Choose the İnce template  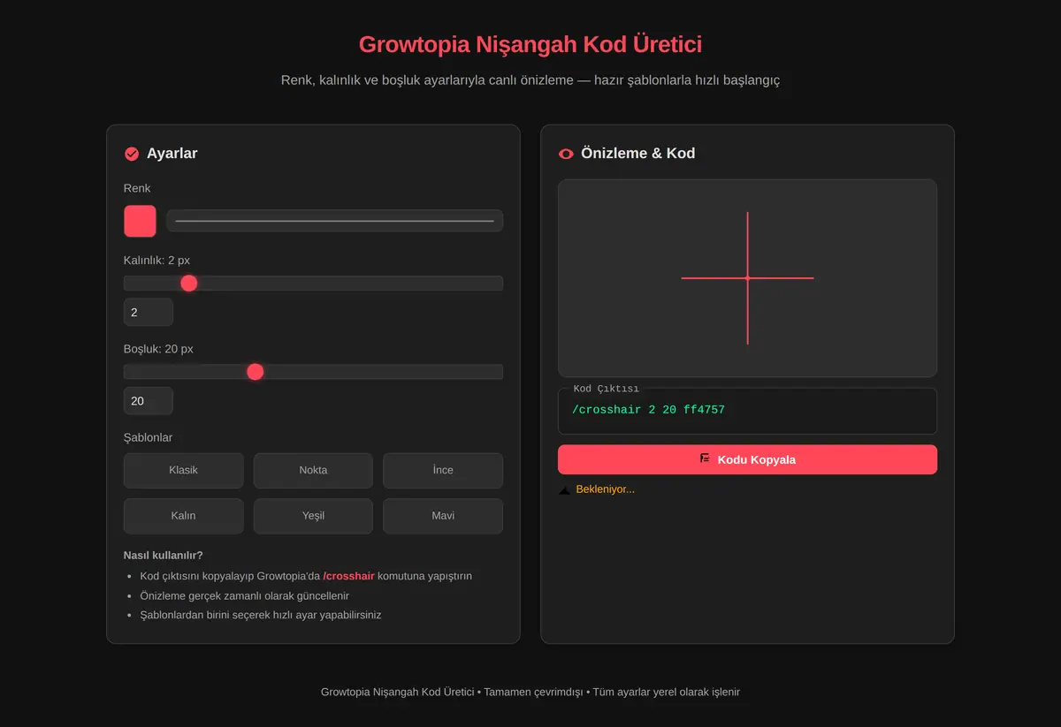[443, 471]
